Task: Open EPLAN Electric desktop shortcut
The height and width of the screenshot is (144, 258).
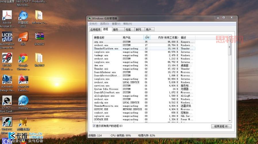Action: coord(7,59)
